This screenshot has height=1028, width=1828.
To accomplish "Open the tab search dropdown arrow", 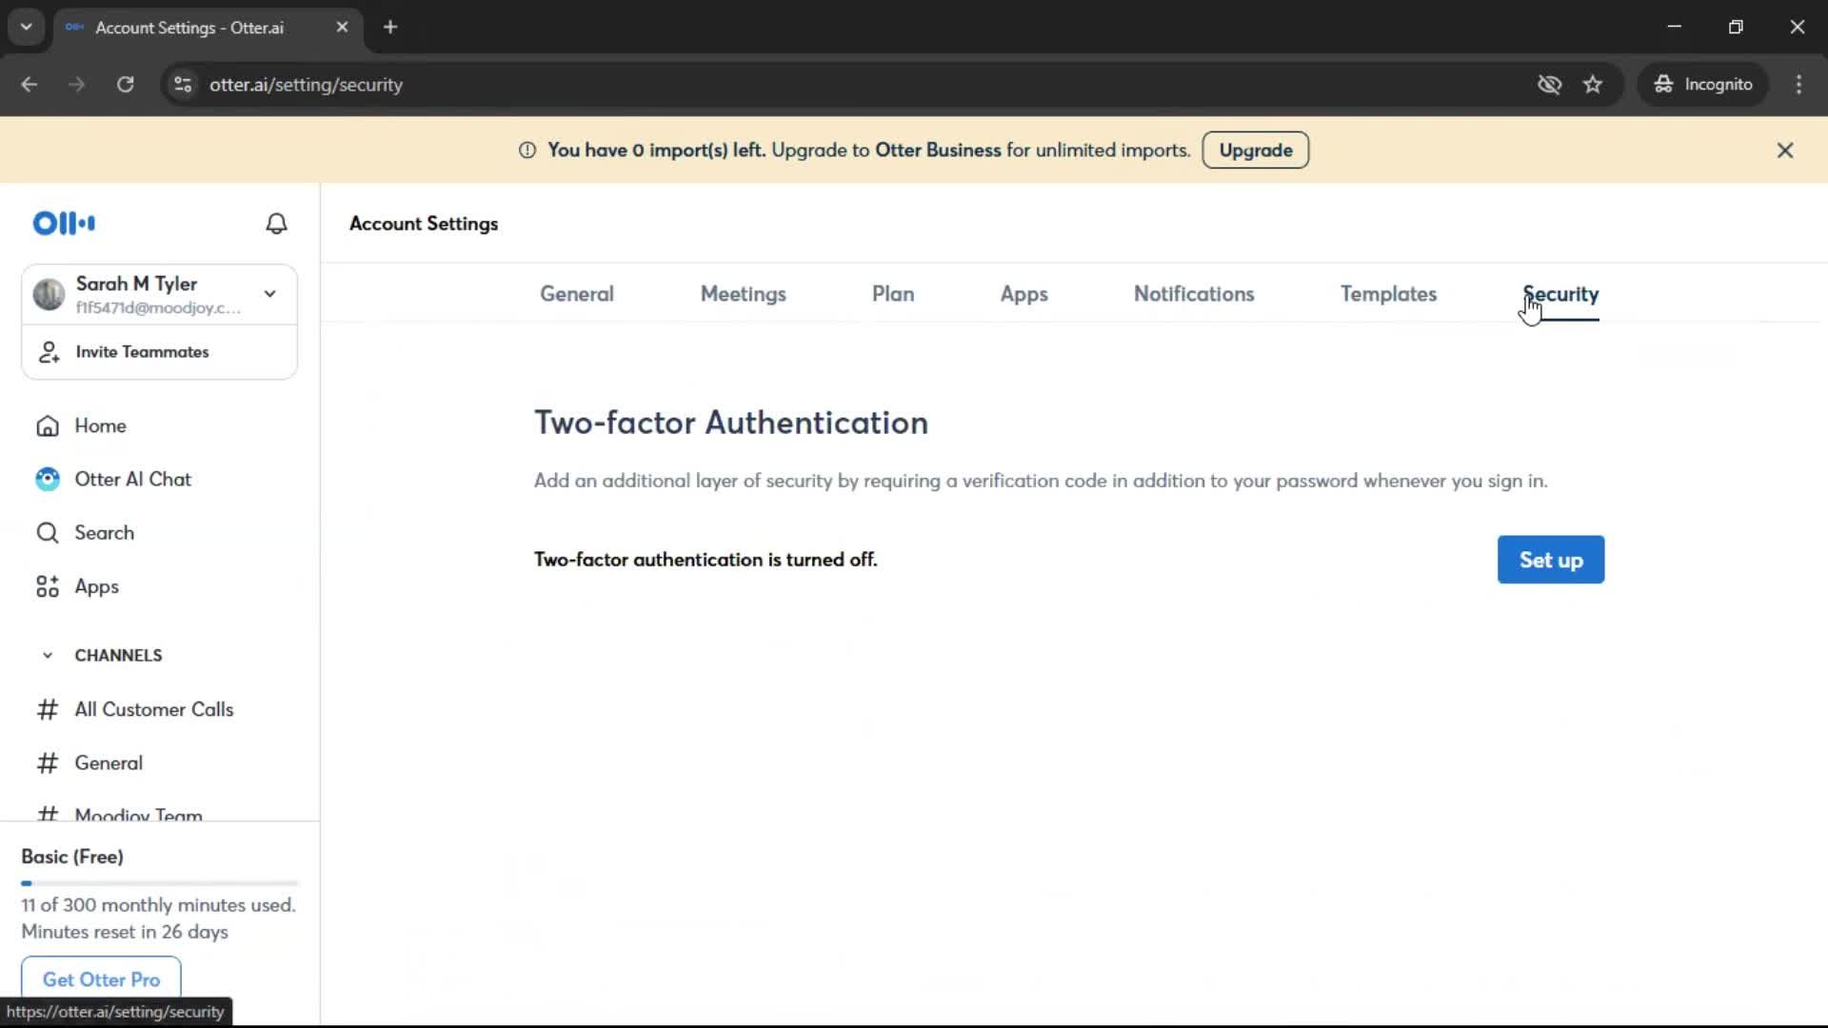I will tap(27, 27).
